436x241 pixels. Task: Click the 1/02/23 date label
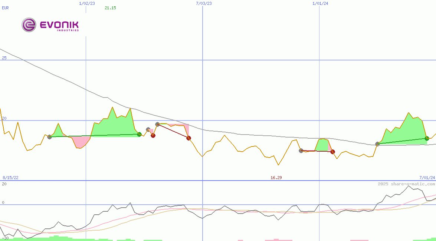coord(87,3)
